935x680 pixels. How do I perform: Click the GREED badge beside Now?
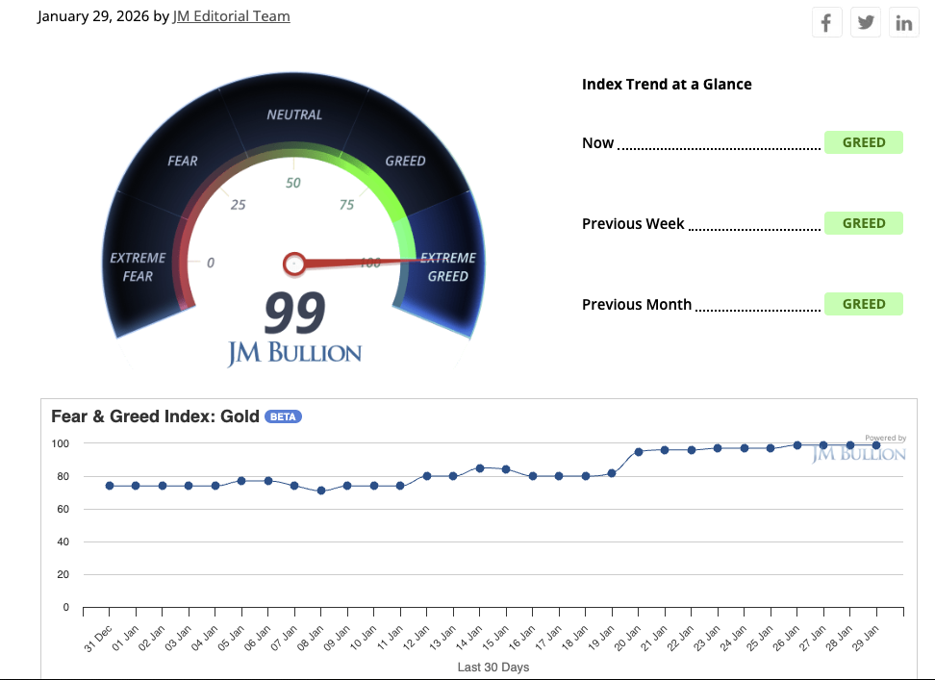point(863,142)
